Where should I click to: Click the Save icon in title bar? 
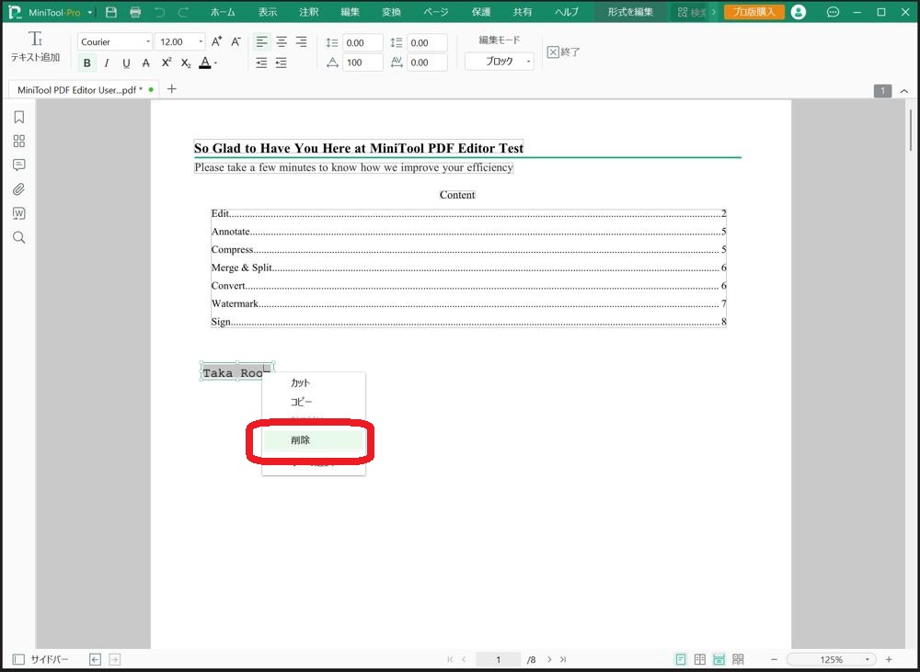[x=111, y=12]
